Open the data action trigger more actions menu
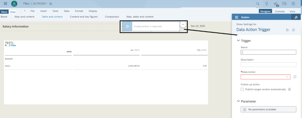 click(183, 24)
